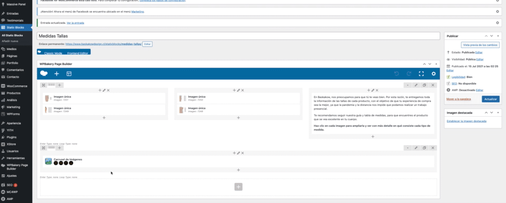This screenshot has height=203, width=506.
Task: Clone the first row
Action: pos(425,85)
